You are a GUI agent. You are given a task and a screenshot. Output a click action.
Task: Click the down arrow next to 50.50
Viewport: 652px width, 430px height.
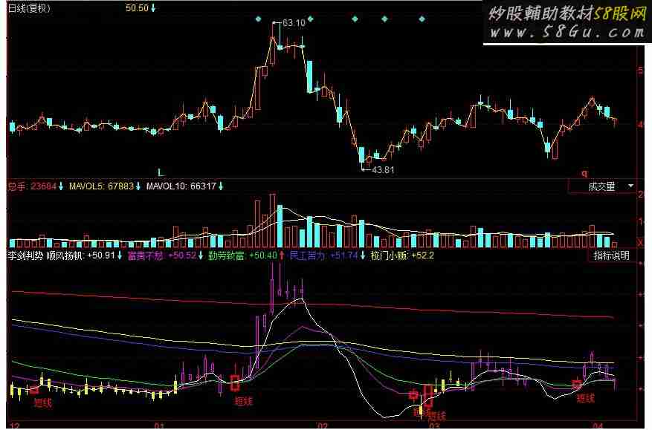click(153, 8)
